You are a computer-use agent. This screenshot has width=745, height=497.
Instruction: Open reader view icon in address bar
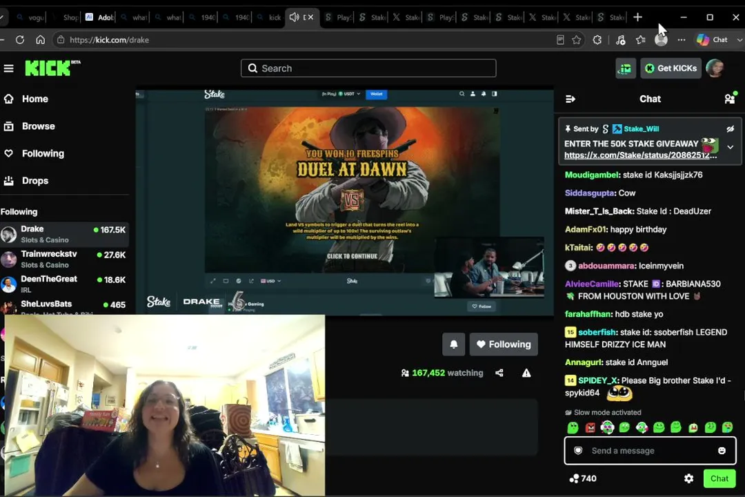560,40
